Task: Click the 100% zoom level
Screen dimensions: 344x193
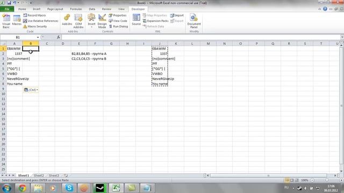Action: [x=305, y=180]
